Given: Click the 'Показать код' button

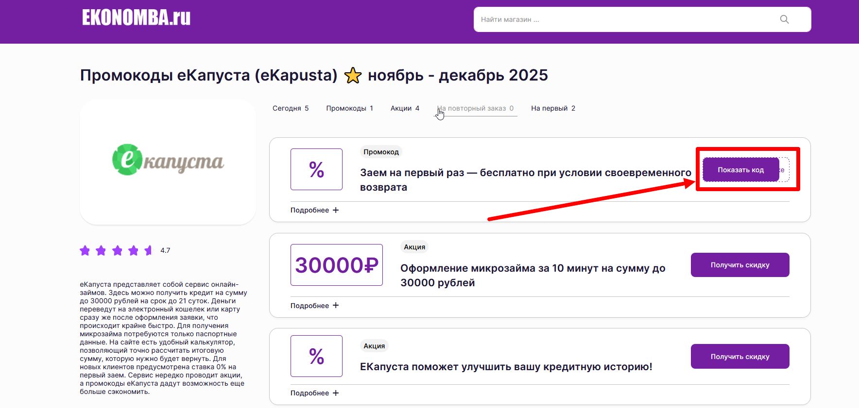Looking at the screenshot, I should (x=741, y=170).
